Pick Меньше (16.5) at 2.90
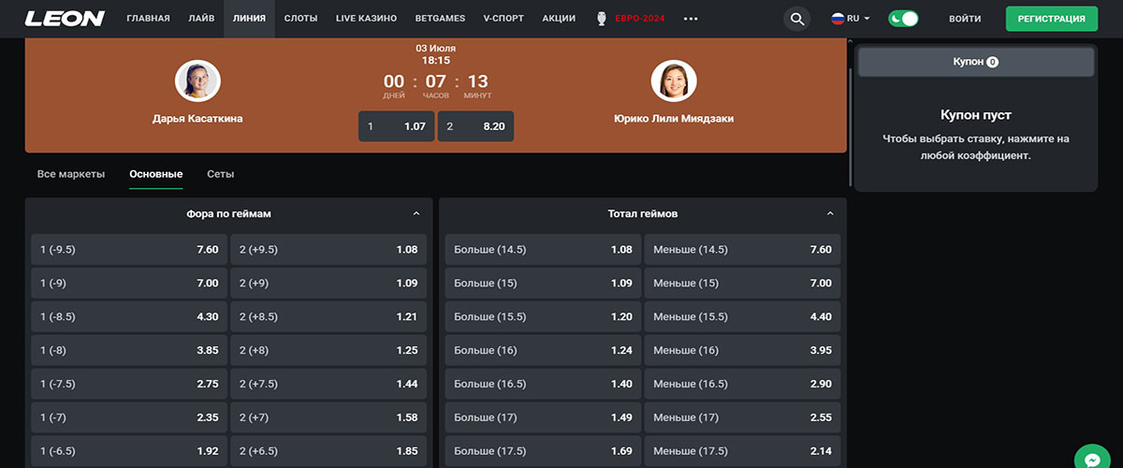 (742, 385)
